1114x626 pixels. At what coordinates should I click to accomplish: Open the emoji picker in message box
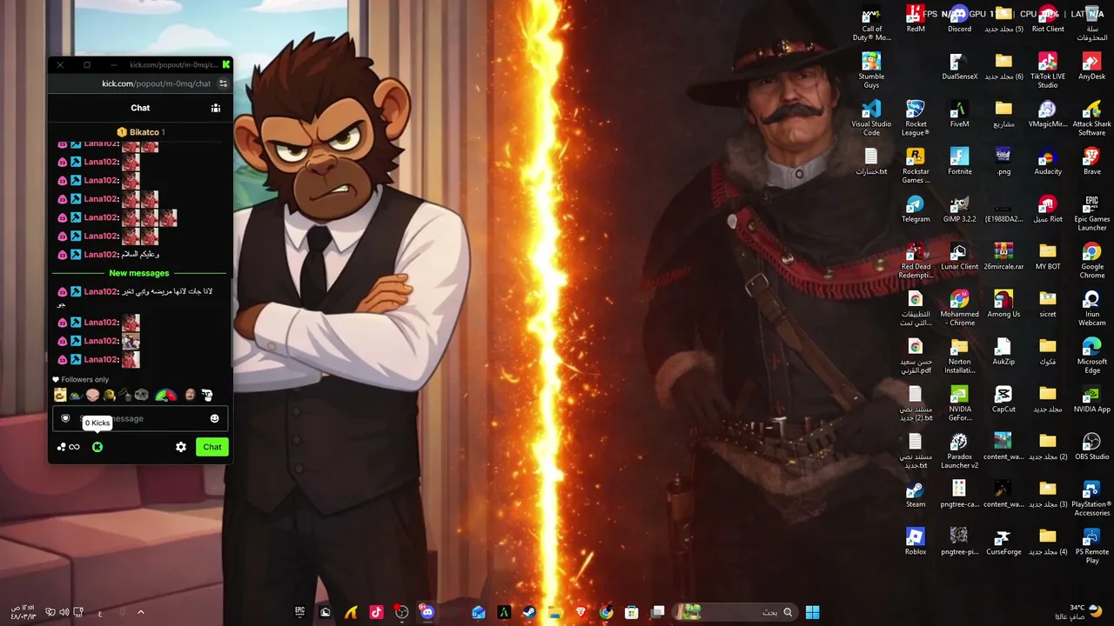[215, 419]
